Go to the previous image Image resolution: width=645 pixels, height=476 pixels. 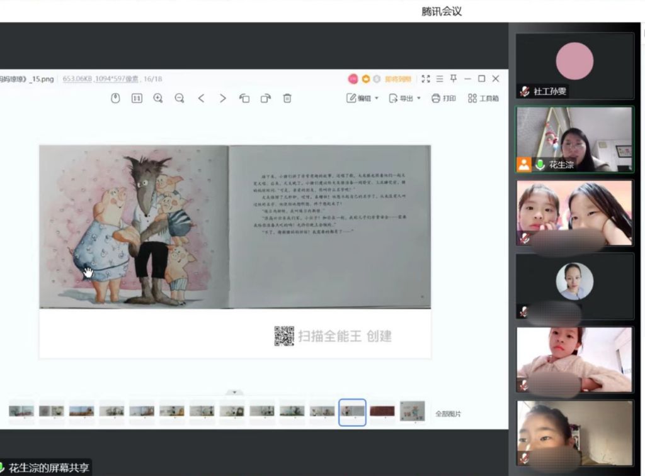click(202, 98)
